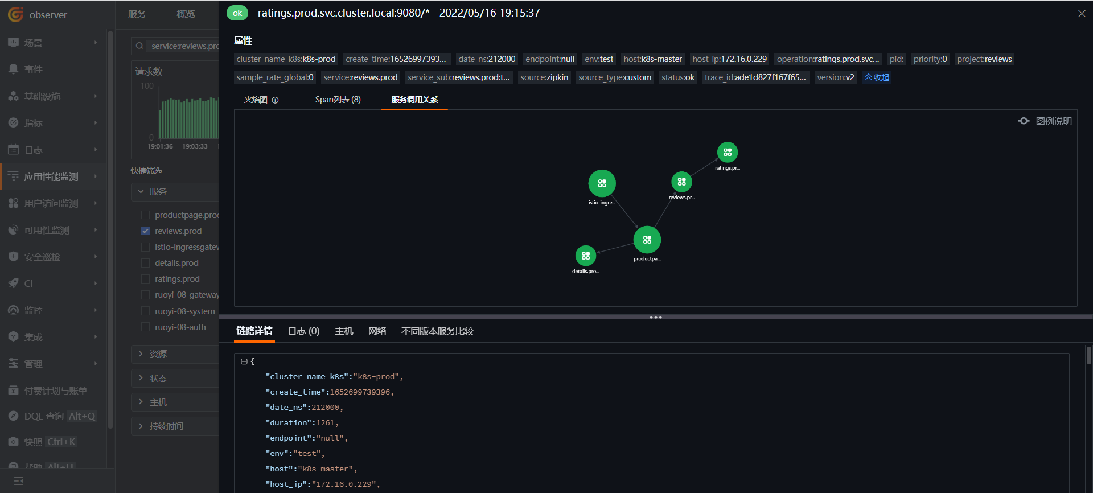Select the productpa... service node
This screenshot has height=493, width=1093.
[x=647, y=240]
